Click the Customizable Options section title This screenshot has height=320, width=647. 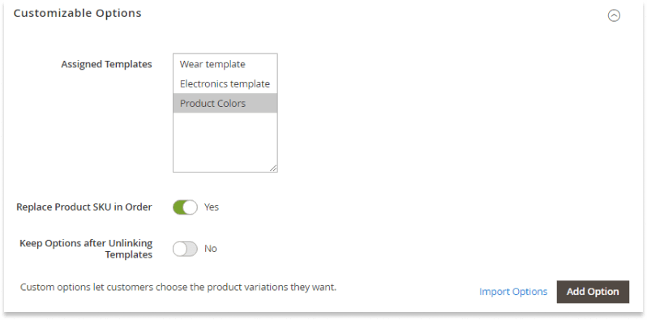click(77, 13)
